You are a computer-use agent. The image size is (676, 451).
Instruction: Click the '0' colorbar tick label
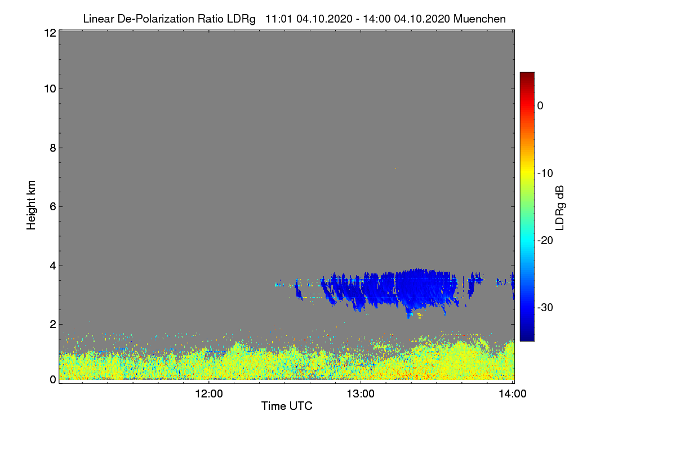point(540,105)
